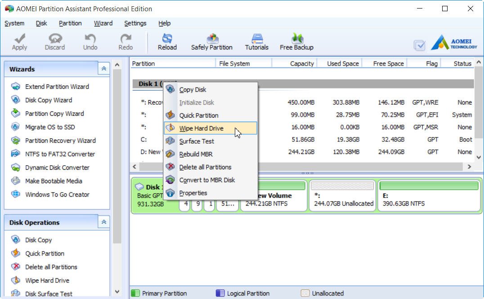484x299 pixels.
Task: Choose Quick Partition from context menu
Action: (211, 115)
